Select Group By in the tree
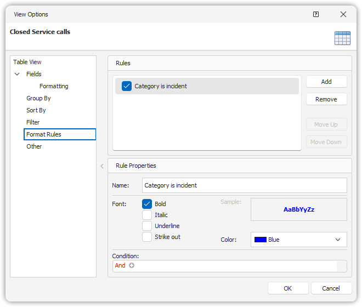The height and width of the screenshot is (307, 362). [x=38, y=98]
